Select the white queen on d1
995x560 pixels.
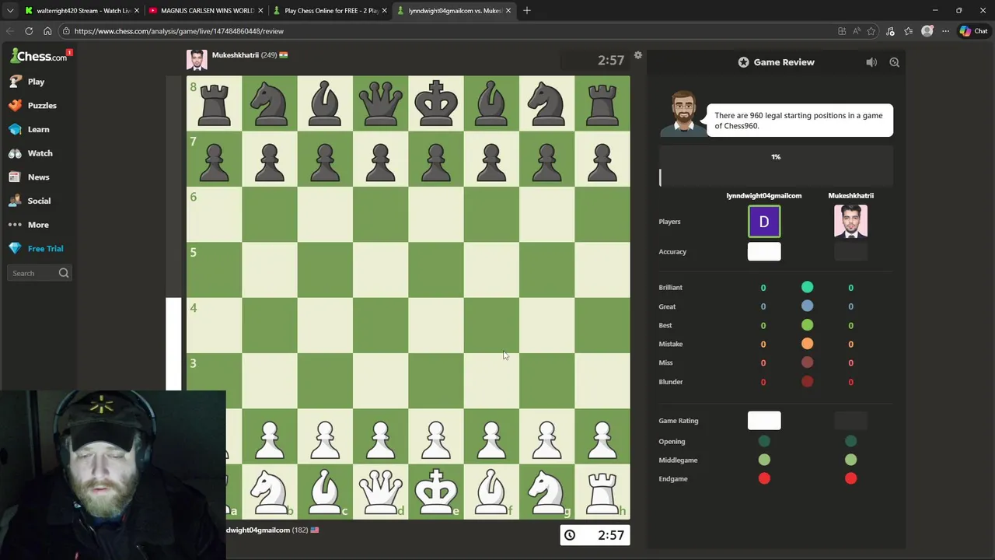tap(380, 492)
